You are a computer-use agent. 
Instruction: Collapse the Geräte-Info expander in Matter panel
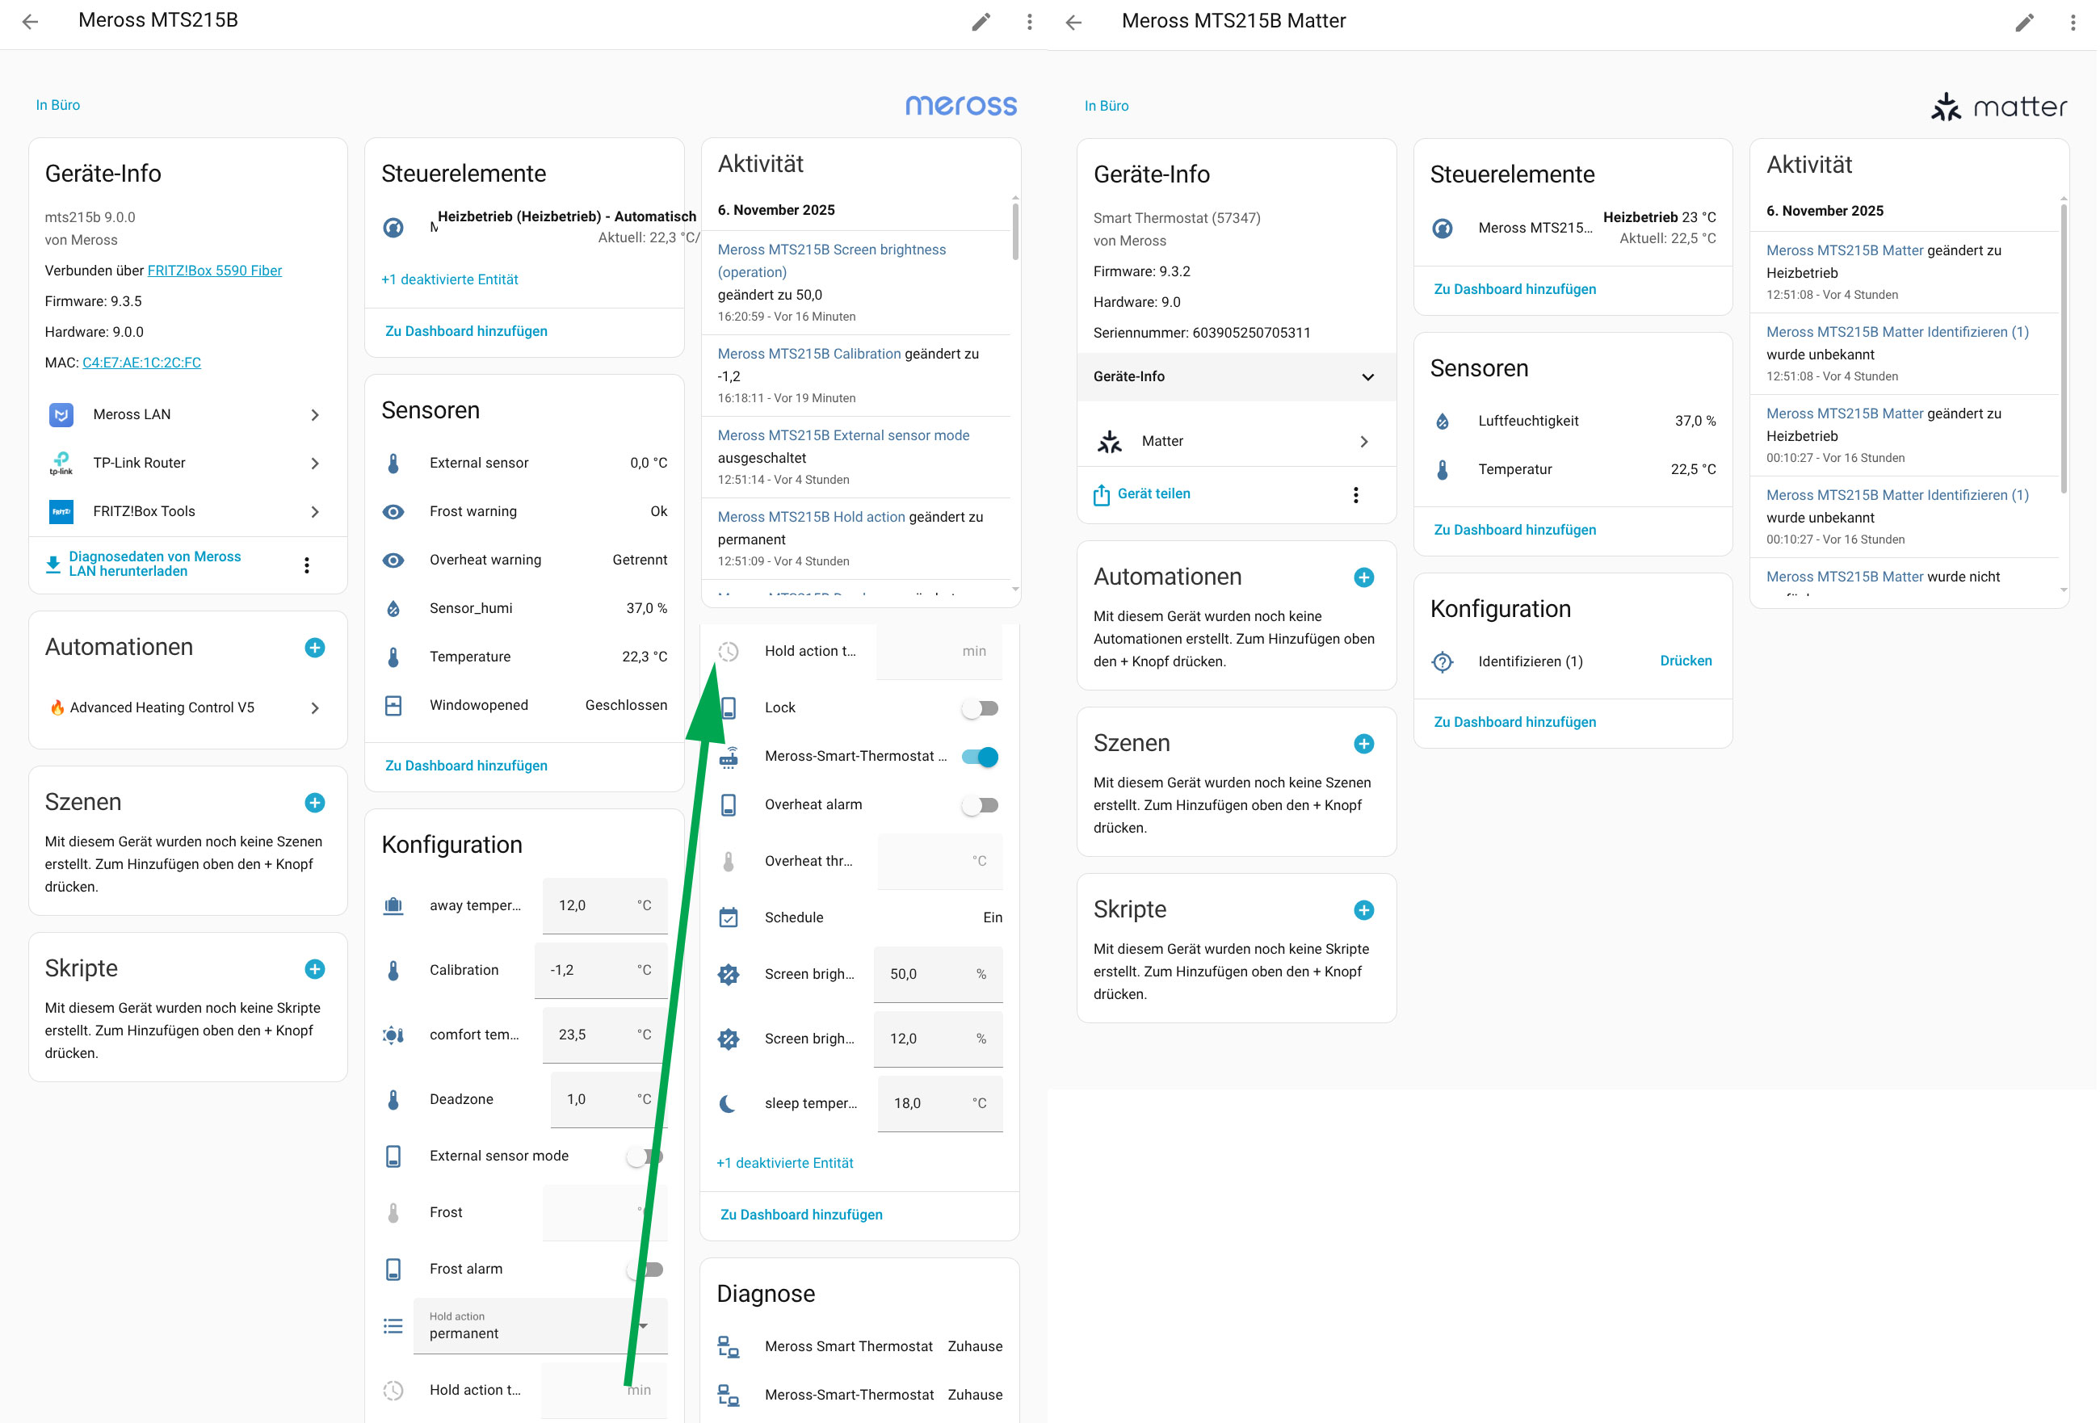pos(1367,377)
